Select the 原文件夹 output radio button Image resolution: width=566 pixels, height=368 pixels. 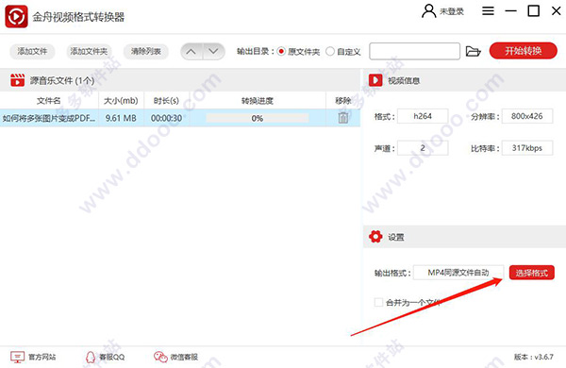pyautogui.click(x=281, y=52)
